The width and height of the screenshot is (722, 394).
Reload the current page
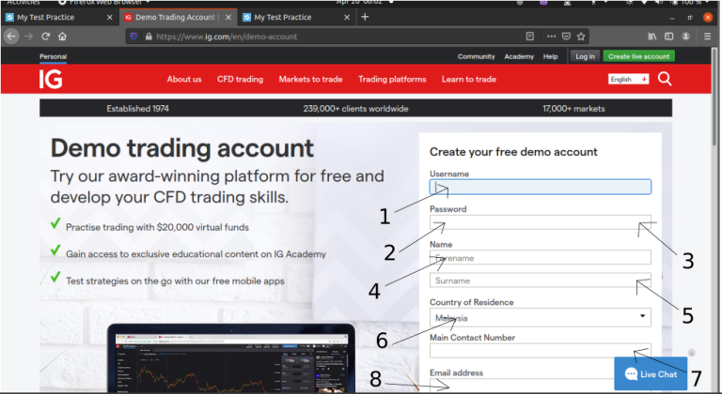pos(45,37)
